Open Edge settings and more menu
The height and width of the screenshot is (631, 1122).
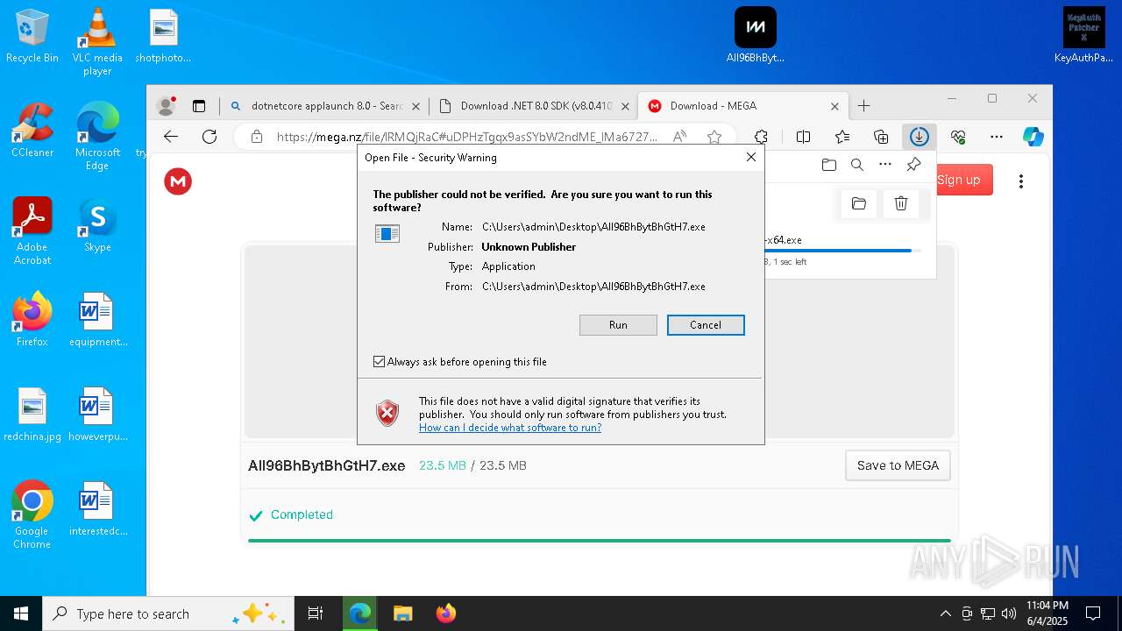tap(996, 137)
